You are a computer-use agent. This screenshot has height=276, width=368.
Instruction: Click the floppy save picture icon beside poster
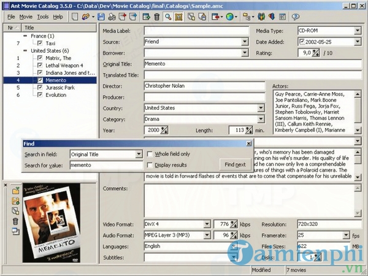tap(15, 201)
